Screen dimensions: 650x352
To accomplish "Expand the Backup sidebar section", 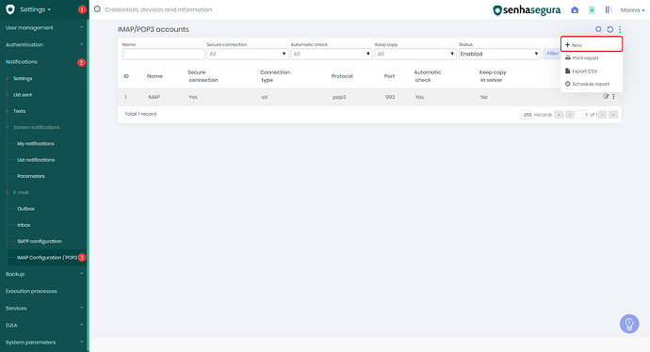I will click(44, 274).
